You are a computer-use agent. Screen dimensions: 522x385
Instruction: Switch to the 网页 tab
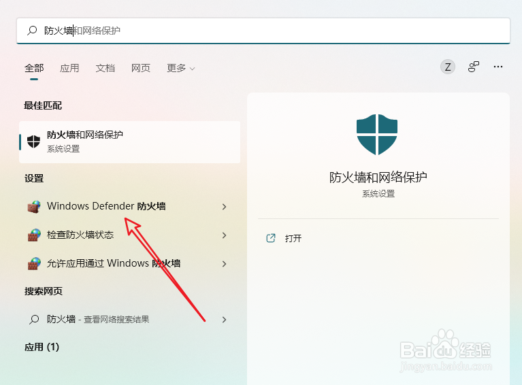point(140,68)
